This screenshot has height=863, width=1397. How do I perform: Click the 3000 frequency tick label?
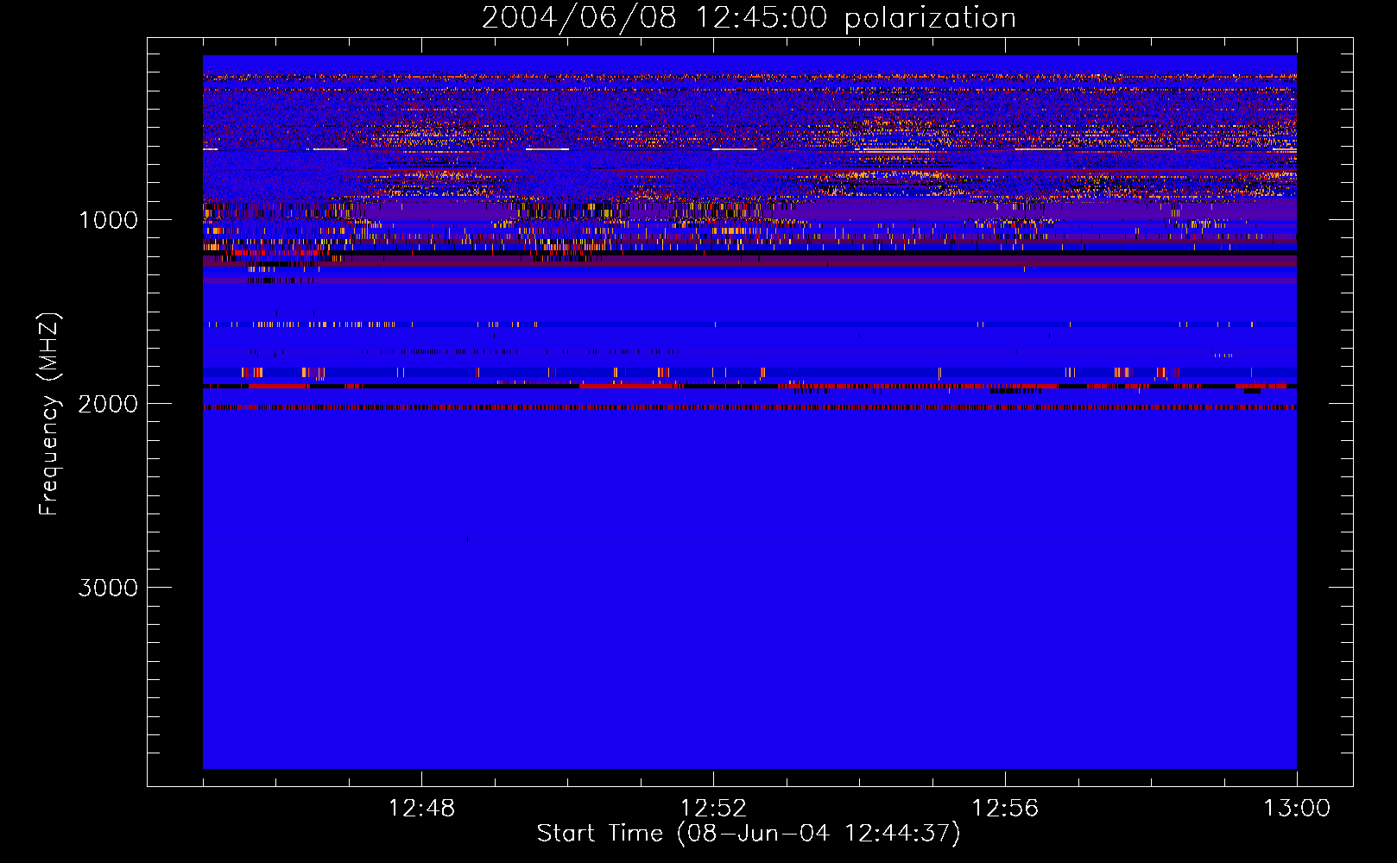point(108,588)
